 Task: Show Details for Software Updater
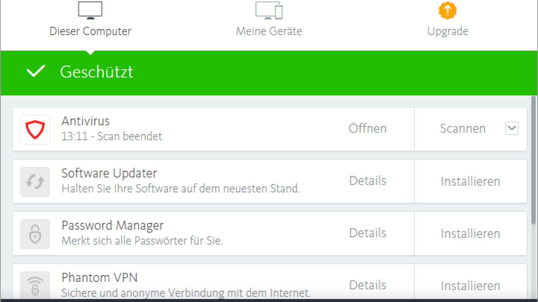[368, 181]
